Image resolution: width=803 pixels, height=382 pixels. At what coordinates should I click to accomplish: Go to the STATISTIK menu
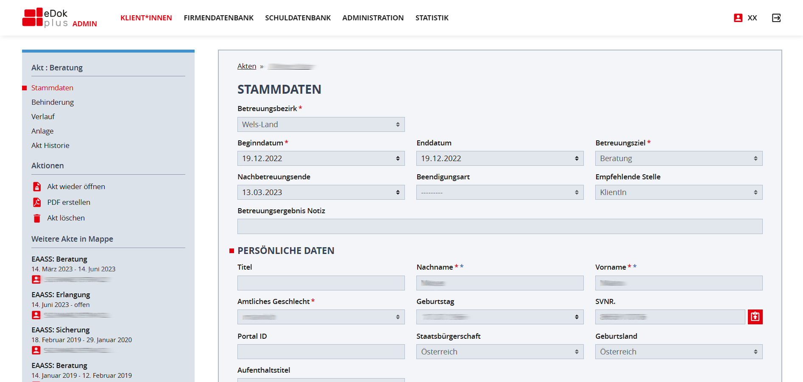[x=432, y=18]
